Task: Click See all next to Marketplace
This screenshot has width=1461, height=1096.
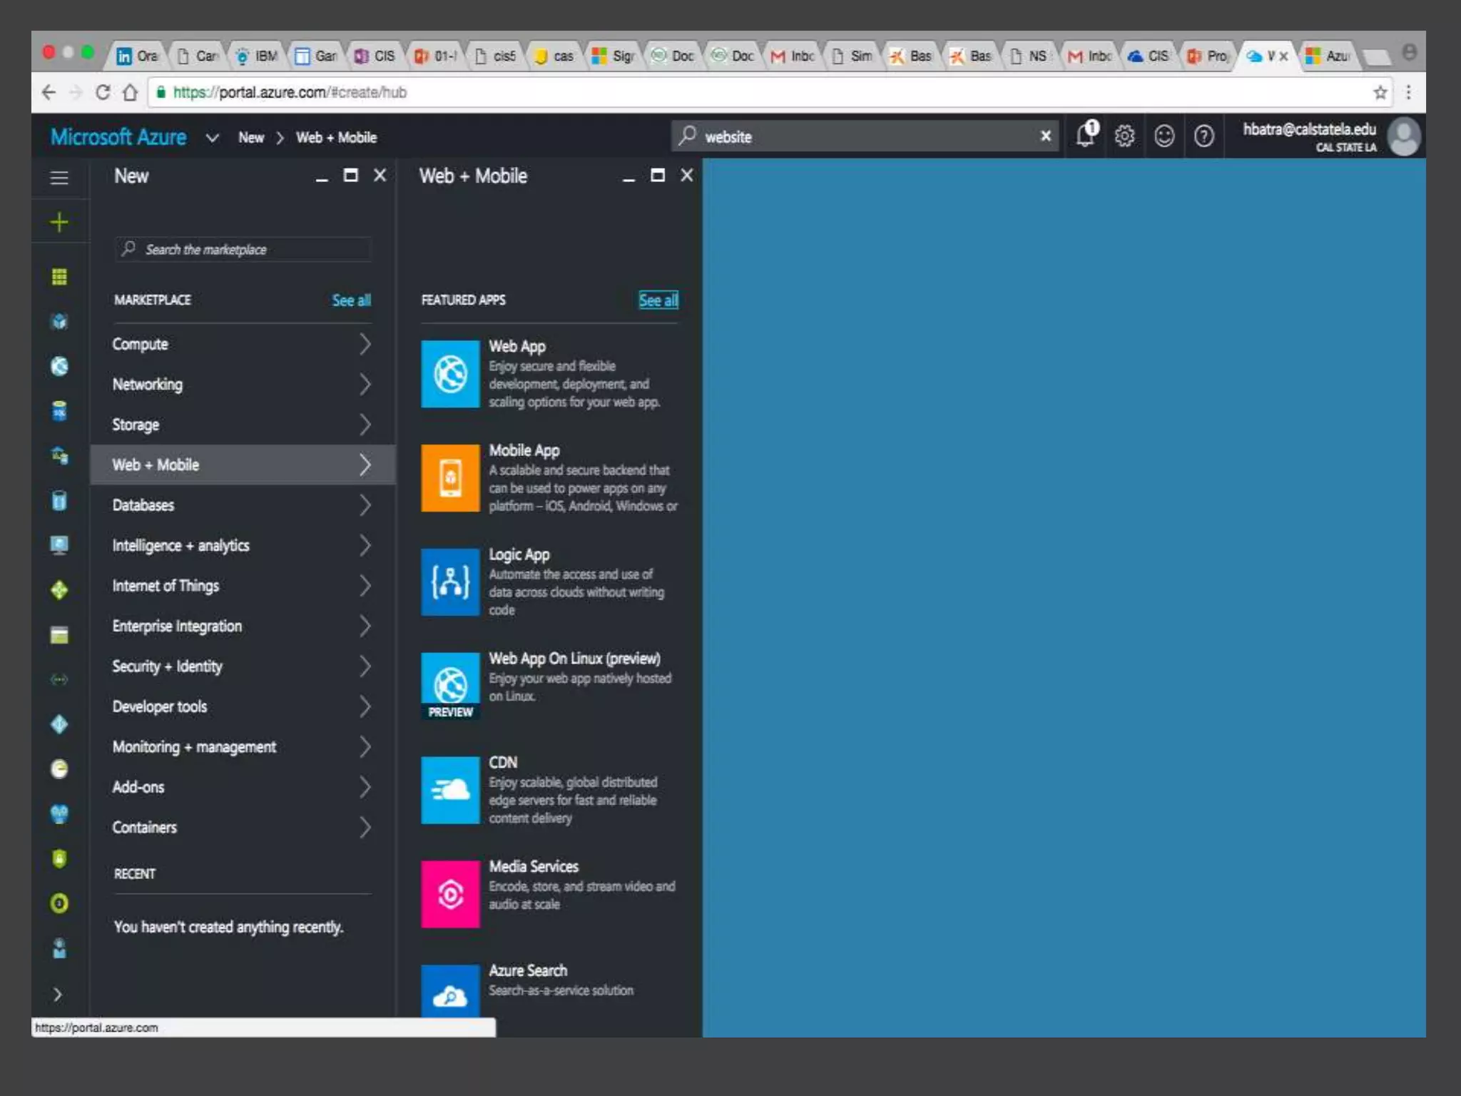Action: point(351,300)
